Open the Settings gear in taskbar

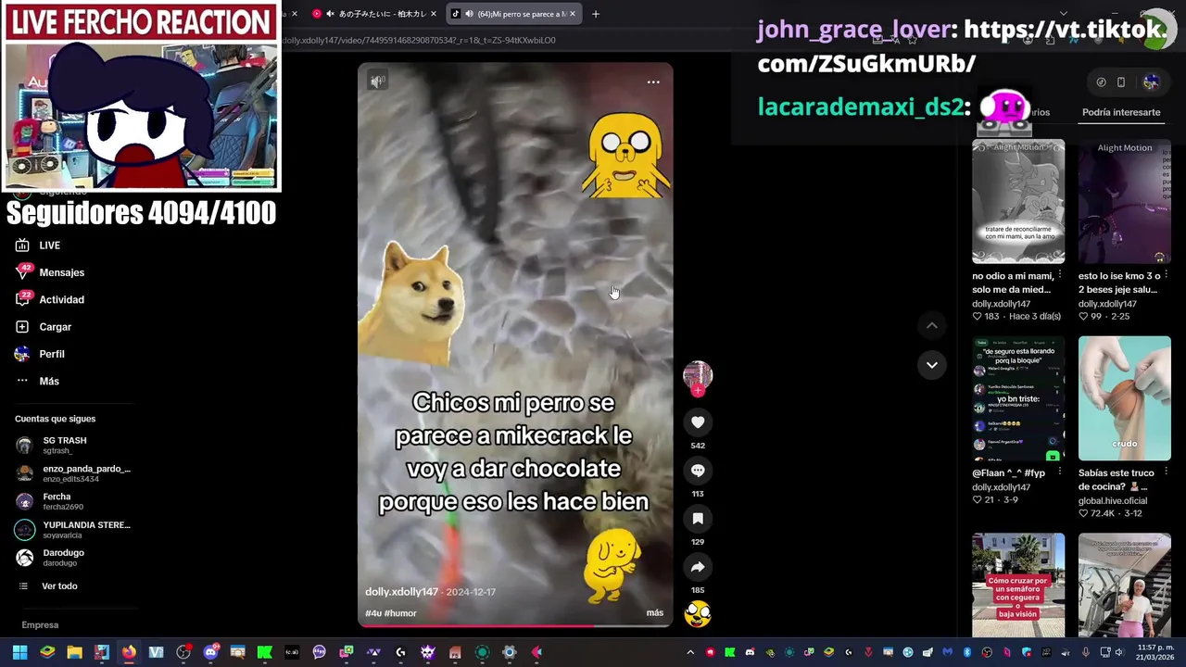[509, 652]
